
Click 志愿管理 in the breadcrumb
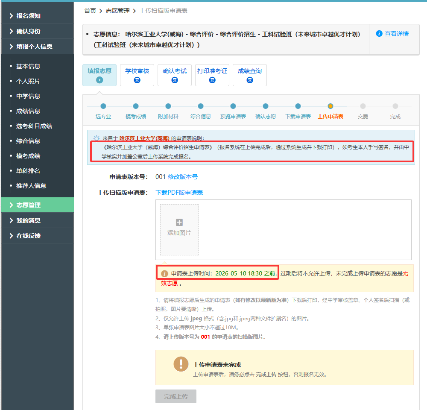[118, 11]
